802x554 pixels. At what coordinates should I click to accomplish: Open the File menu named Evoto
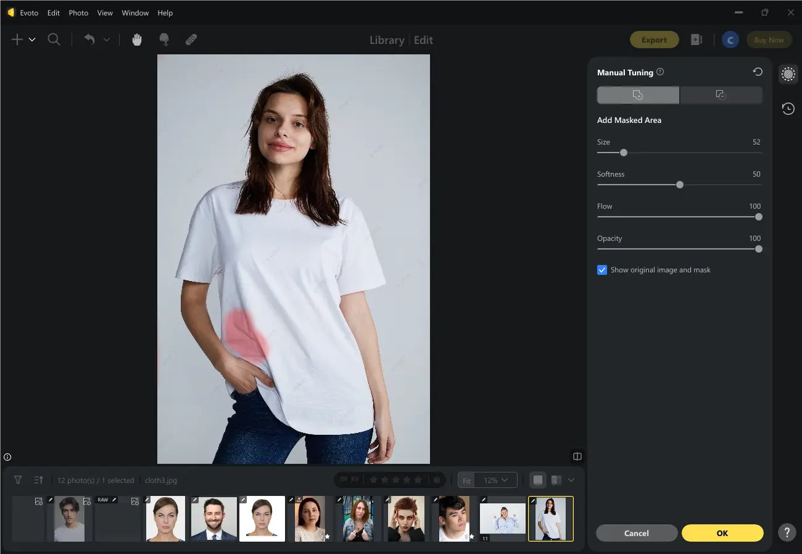[29, 12]
